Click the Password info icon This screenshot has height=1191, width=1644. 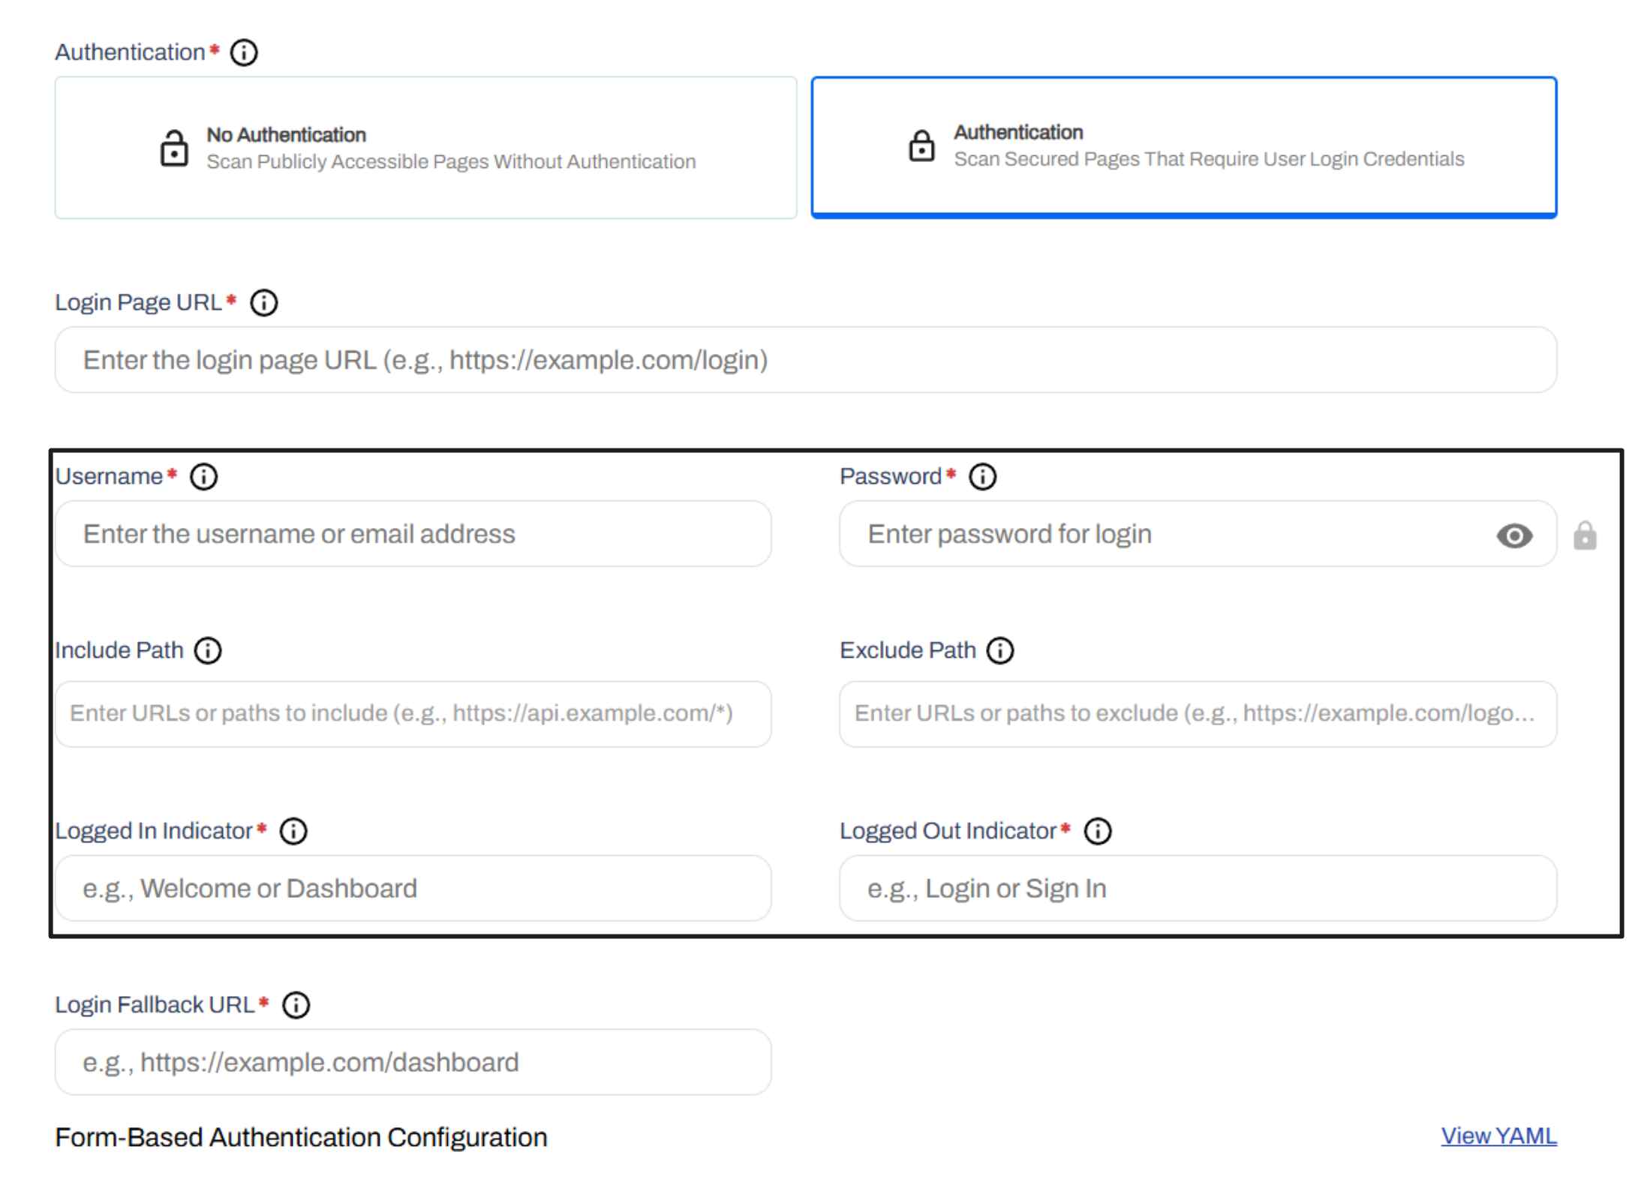click(982, 477)
